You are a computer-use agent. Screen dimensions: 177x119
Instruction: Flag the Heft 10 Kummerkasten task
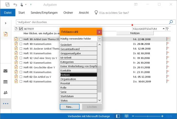pyautogui.click(x=168, y=44)
